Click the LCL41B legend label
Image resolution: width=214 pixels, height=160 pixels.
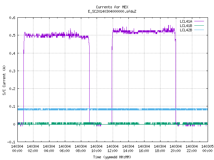coord(186,26)
